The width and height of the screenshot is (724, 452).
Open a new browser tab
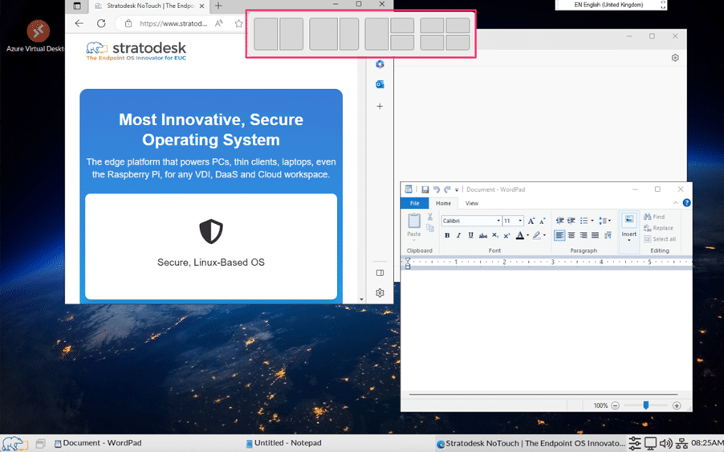218,6
